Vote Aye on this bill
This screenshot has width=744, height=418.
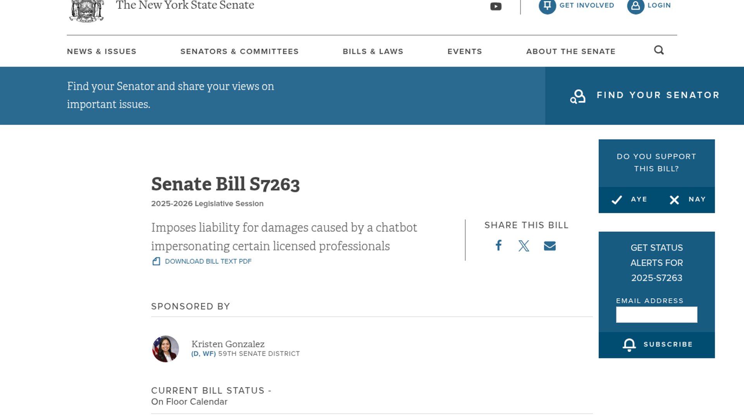tap(629, 199)
